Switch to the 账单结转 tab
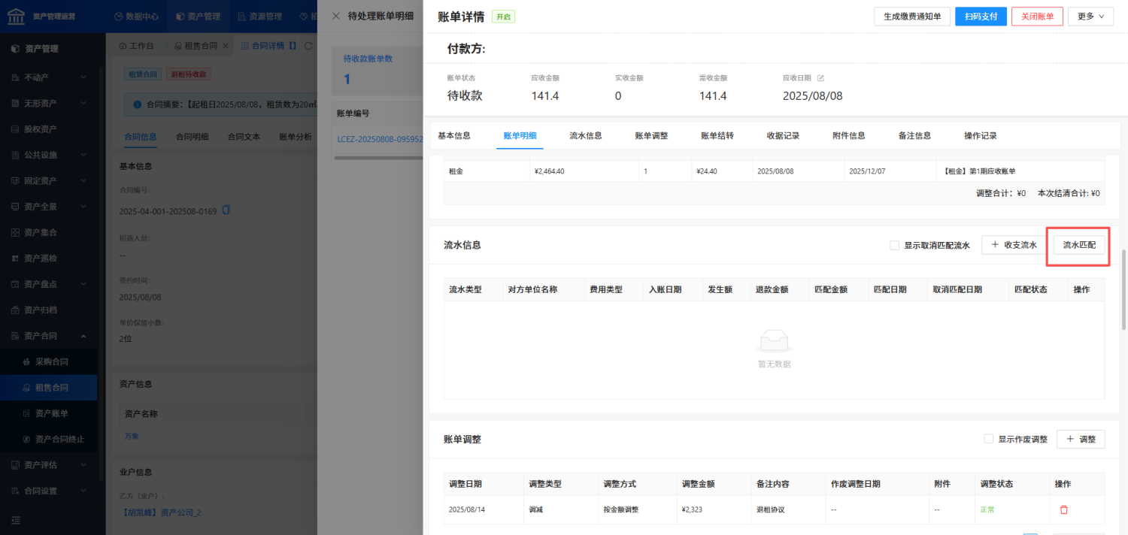 point(717,136)
